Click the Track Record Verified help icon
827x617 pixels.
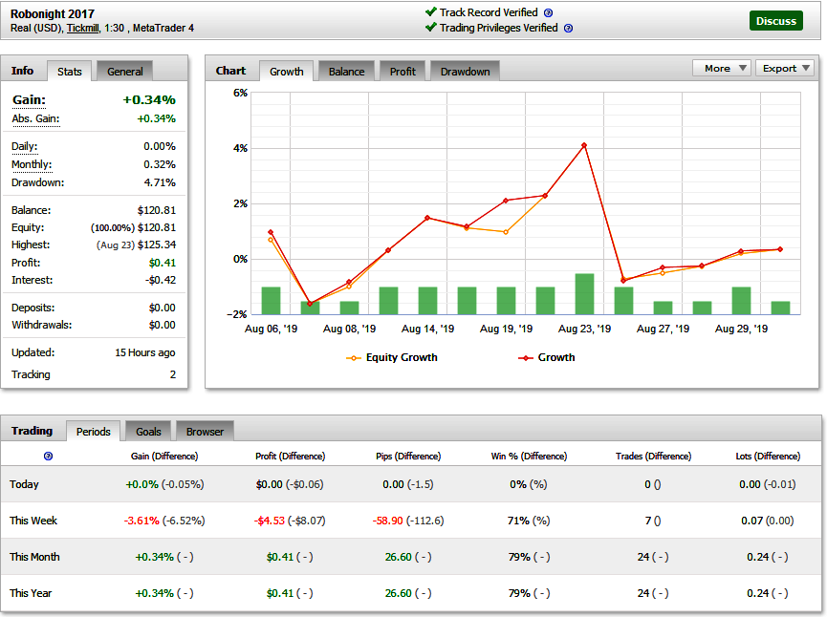(549, 13)
